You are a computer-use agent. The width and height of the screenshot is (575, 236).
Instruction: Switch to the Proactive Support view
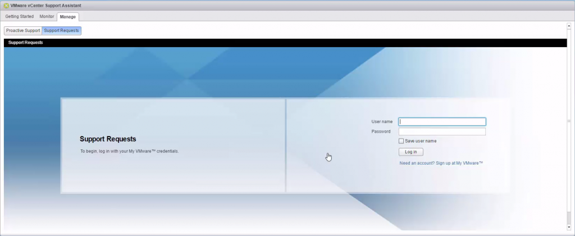(23, 30)
